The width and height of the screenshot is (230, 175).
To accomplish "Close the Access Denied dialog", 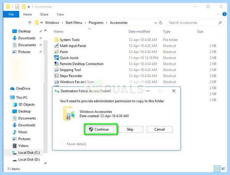I will 174,91.
